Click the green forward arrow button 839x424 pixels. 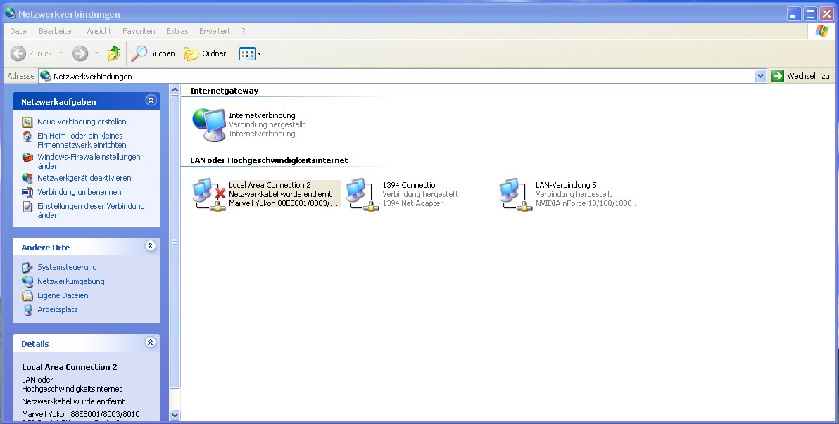click(80, 53)
